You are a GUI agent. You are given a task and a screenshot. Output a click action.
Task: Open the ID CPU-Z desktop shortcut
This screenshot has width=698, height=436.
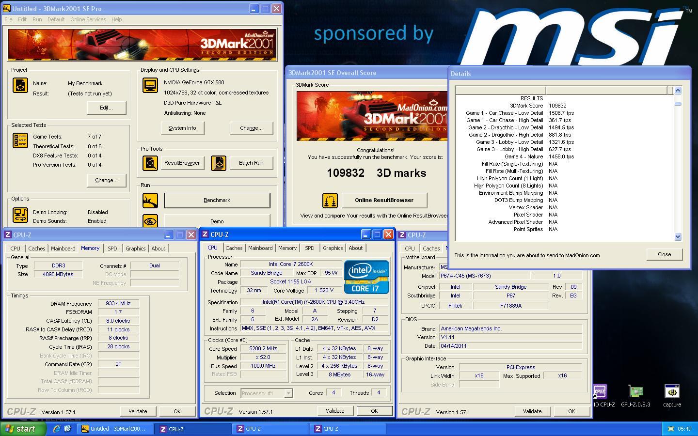(x=600, y=395)
